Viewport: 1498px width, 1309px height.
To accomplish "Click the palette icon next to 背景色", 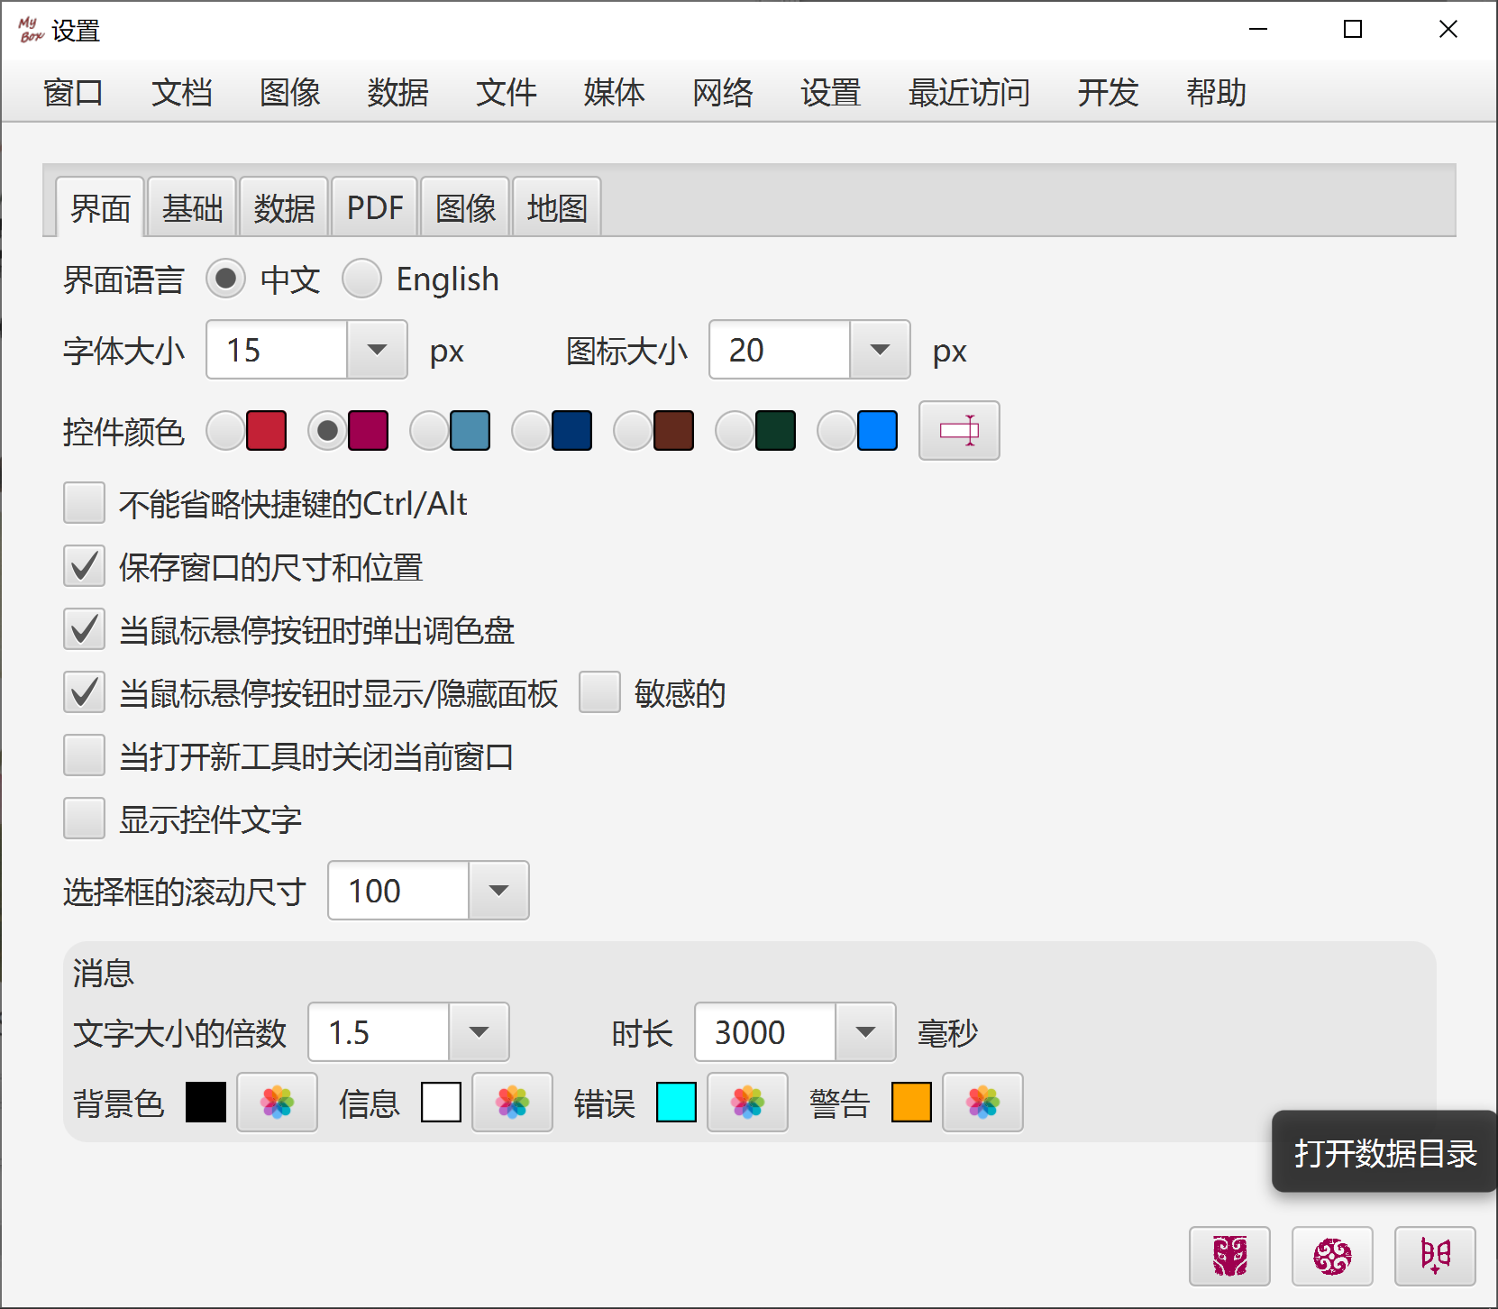I will 277,1102.
